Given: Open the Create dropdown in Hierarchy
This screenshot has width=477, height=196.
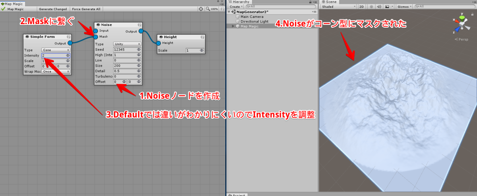Looking at the screenshot, I should point(235,7).
